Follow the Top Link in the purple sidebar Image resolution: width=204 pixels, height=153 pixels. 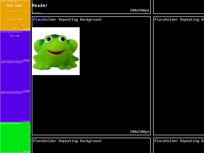14,36
